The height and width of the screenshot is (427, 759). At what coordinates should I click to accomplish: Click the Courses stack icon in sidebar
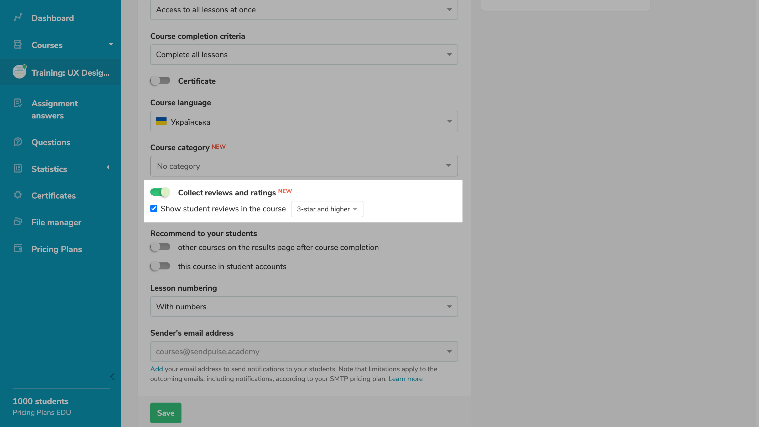point(18,44)
